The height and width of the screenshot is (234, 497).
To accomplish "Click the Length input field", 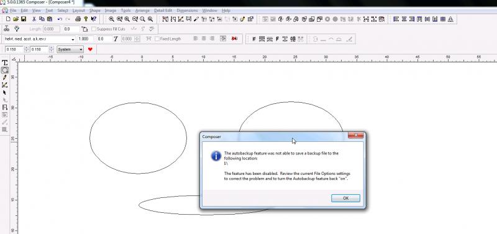I will click(x=52, y=29).
